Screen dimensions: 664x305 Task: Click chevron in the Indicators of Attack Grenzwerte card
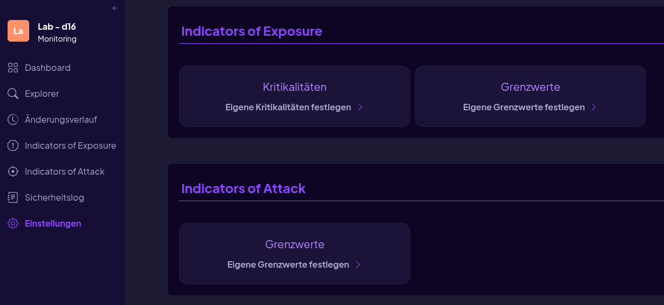pyautogui.click(x=358, y=264)
